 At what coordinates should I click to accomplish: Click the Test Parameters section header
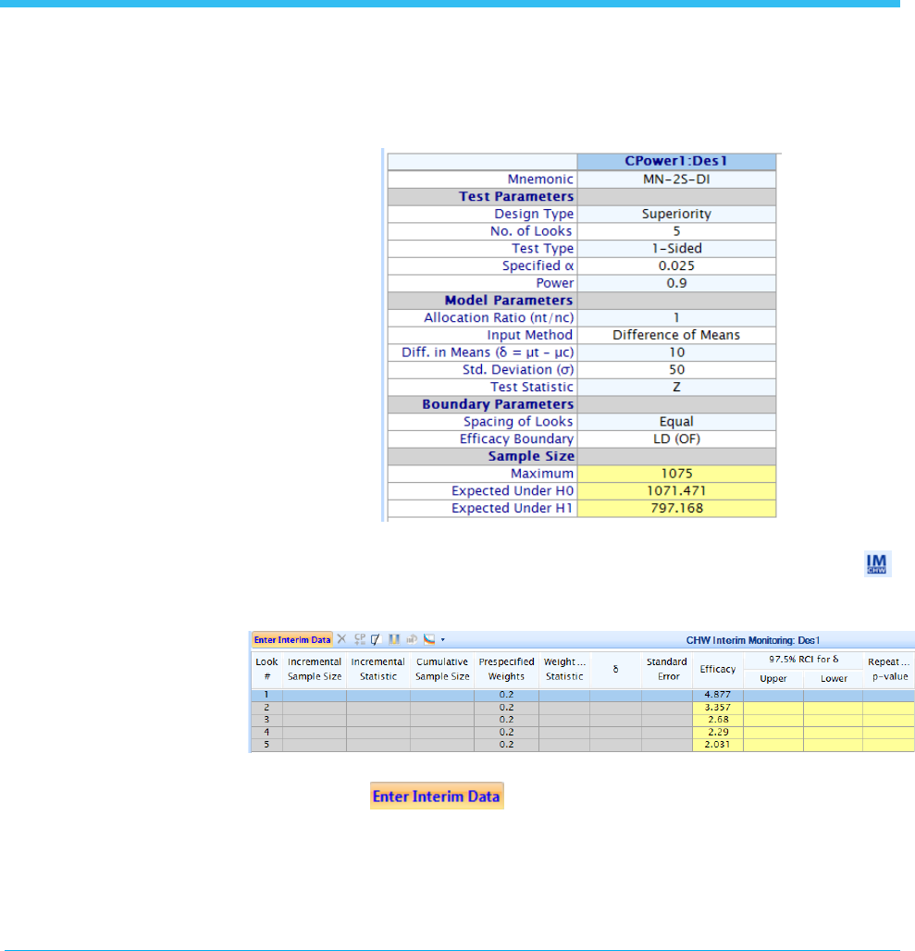click(516, 196)
